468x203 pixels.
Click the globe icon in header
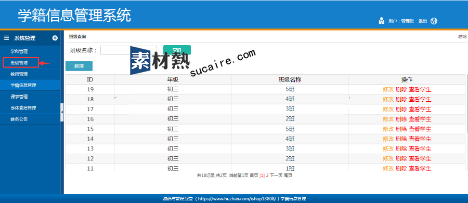(x=434, y=21)
